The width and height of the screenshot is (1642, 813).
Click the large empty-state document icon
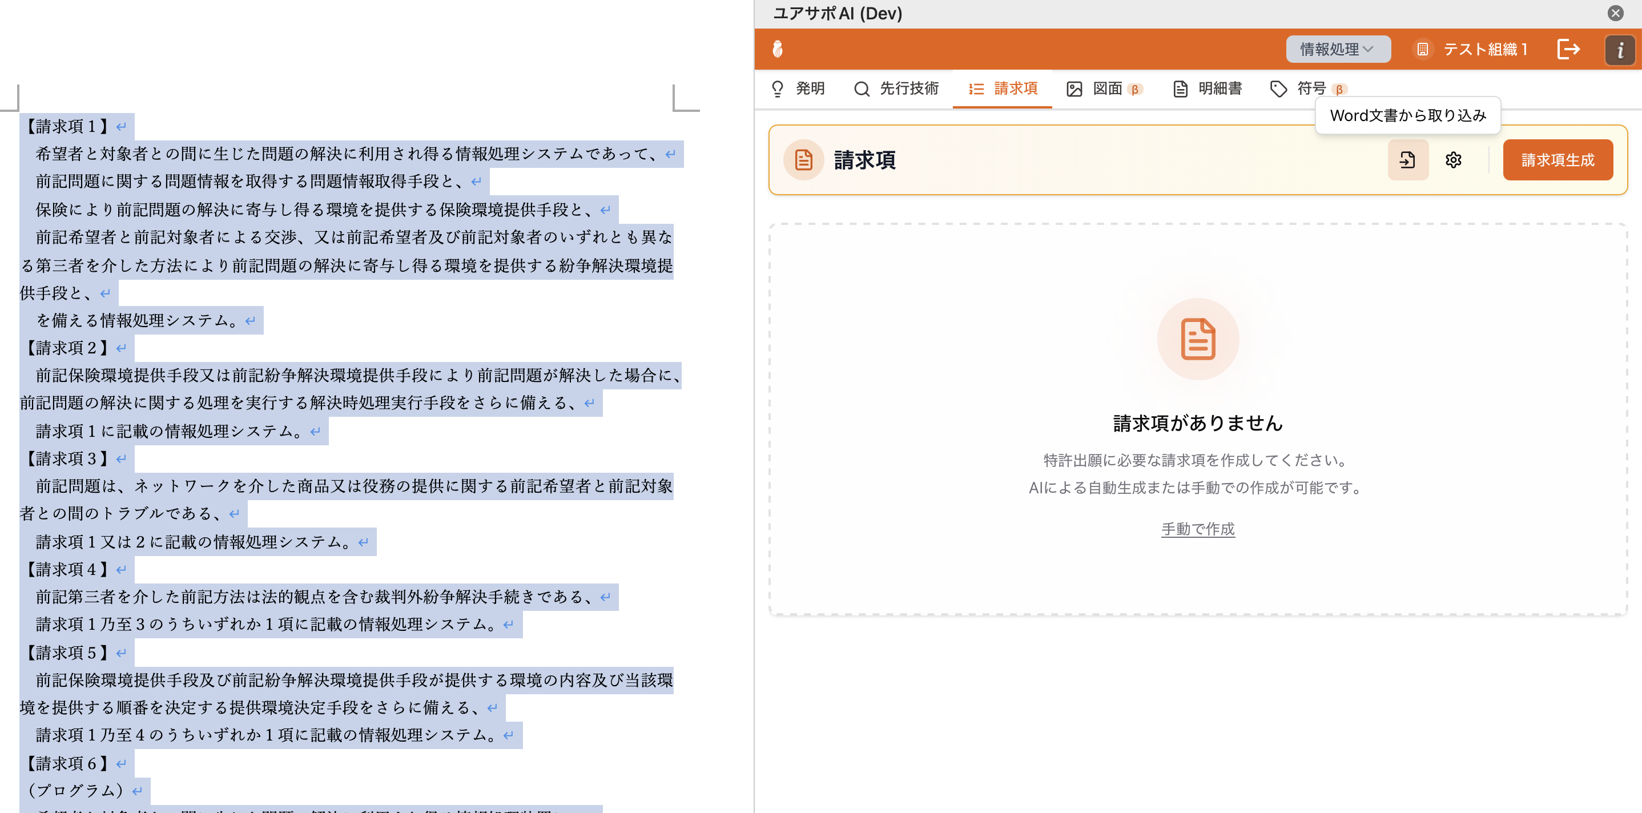tap(1197, 339)
